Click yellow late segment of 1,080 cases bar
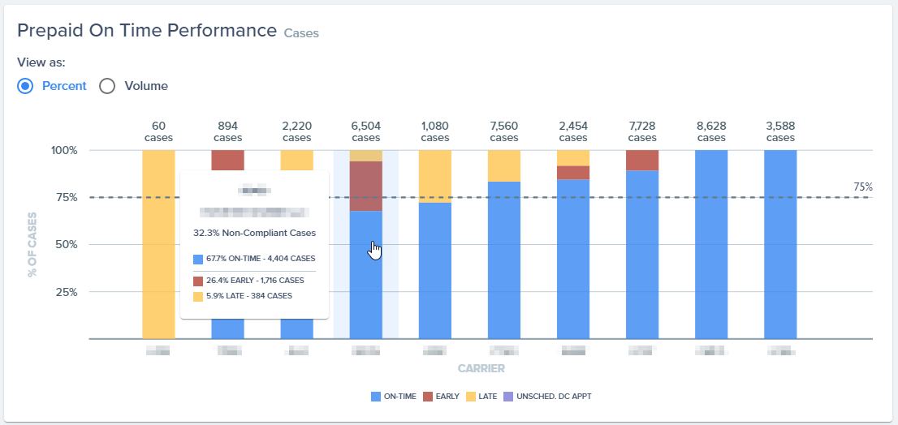Image resolution: width=898 pixels, height=425 pixels. (435, 176)
